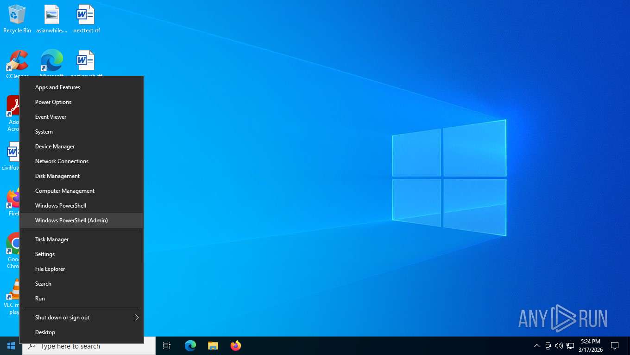Open the volume control in the tray
Viewport: 630px width, 355px height.
[559, 346]
